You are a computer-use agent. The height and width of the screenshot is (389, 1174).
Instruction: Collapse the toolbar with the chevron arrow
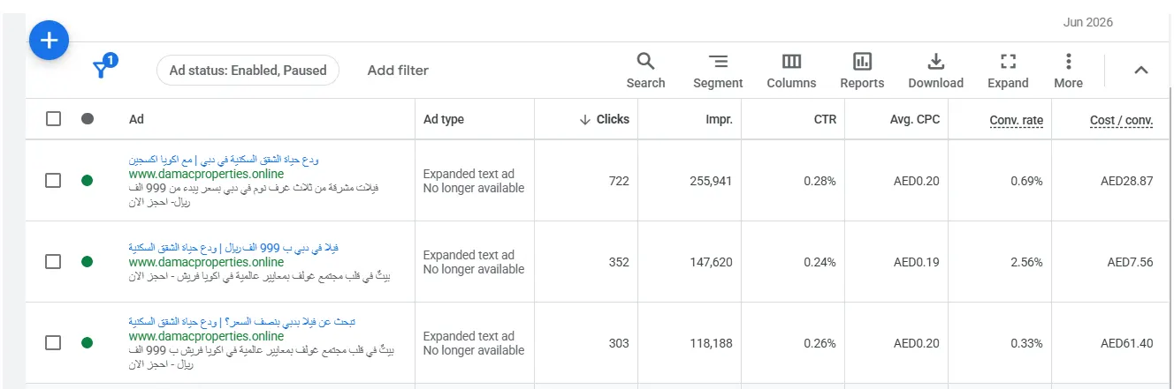1141,70
